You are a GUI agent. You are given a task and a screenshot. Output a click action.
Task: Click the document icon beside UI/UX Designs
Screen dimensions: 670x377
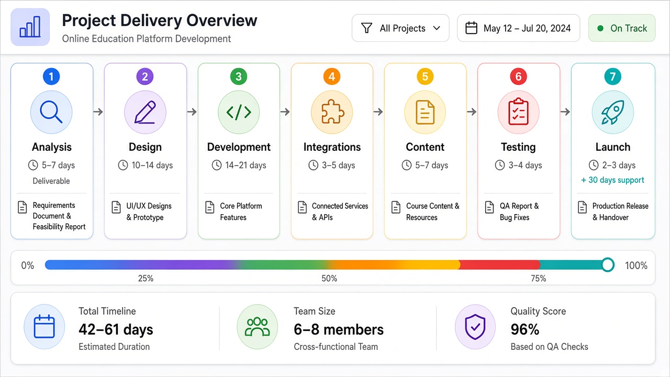[x=116, y=207]
